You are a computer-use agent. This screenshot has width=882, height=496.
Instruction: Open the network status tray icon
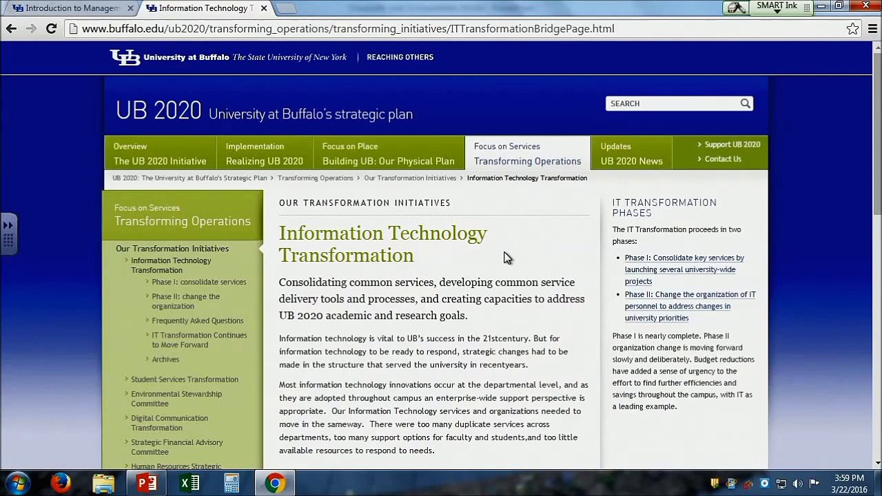tap(781, 484)
